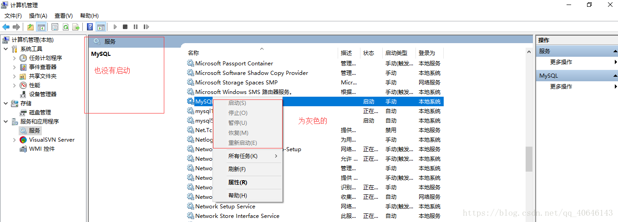Viewport: 618px width, 222px height.
Task: Toggle the show/hide action pane icon
Action: [101, 27]
